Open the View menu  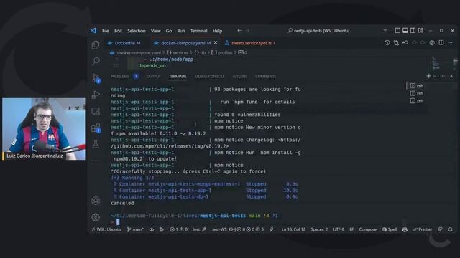[x=155, y=31]
